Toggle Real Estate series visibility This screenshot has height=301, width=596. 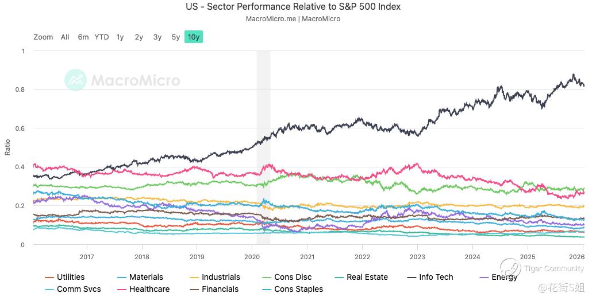[367, 277]
